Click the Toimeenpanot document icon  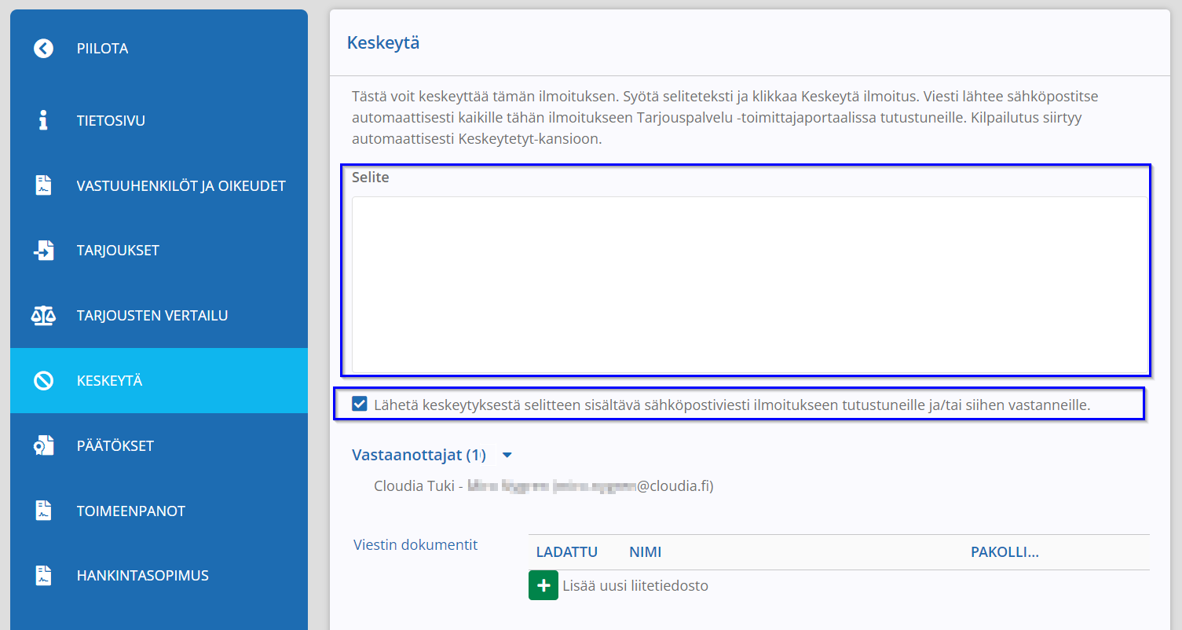click(x=43, y=511)
